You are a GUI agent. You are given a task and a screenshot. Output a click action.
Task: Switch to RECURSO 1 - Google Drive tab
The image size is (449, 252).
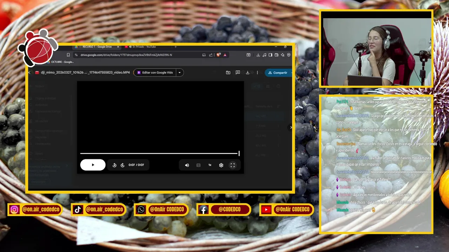(x=97, y=47)
